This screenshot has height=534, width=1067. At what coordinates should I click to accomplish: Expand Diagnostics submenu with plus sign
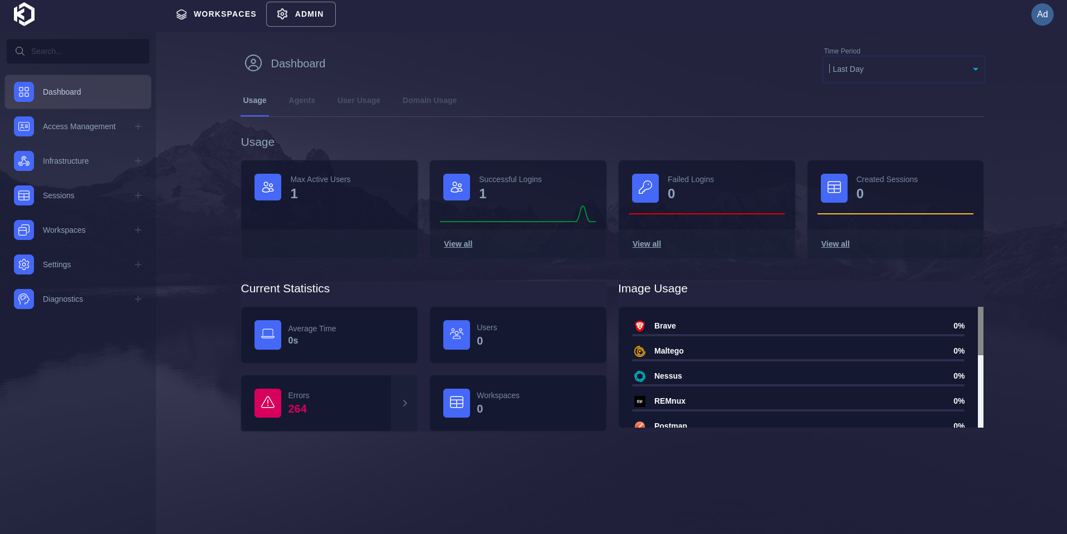pos(138,299)
